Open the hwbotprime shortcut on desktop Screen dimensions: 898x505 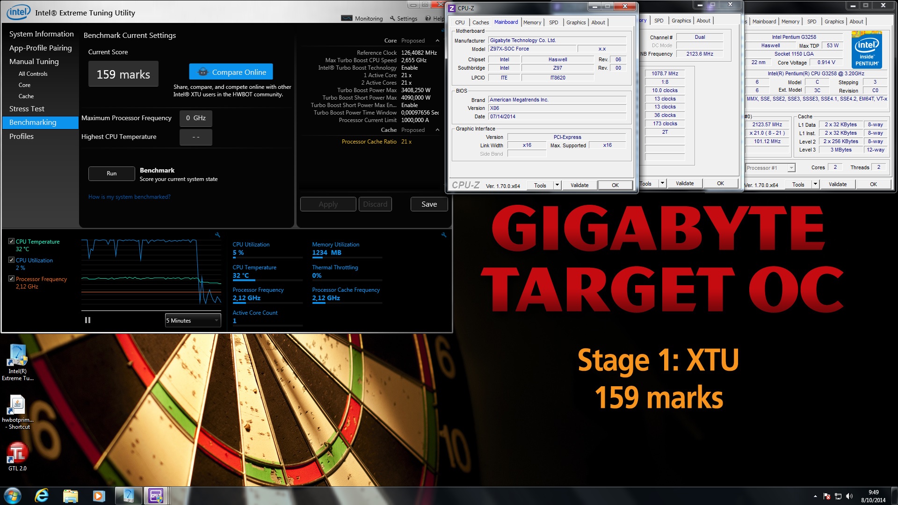point(18,411)
